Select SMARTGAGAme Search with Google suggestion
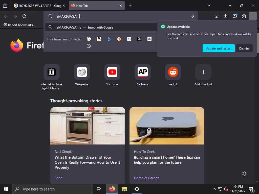 click(x=101, y=27)
